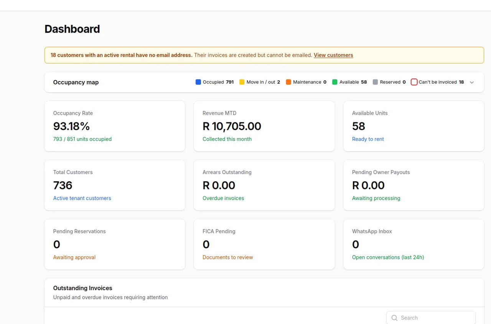Viewport: 491px width, 324px height.
Task: Focus the Search input field
Action: coord(431,318)
